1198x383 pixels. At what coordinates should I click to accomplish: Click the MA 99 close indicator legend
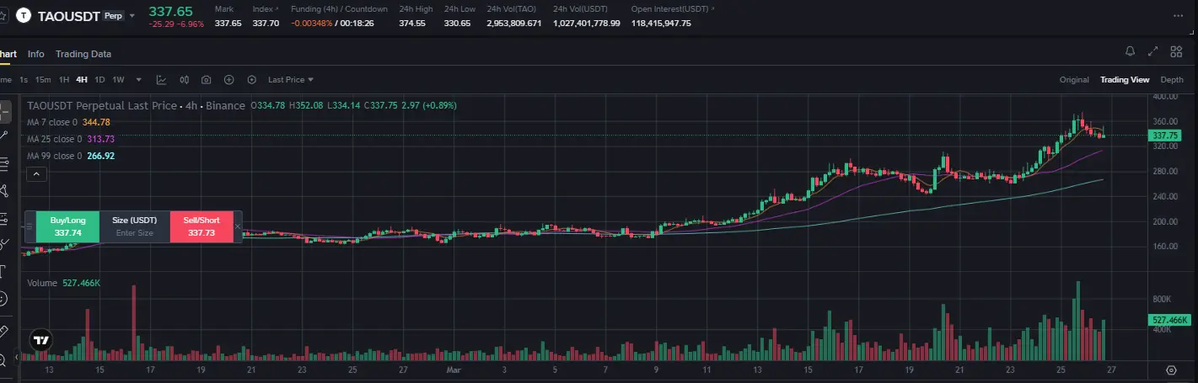71,156
